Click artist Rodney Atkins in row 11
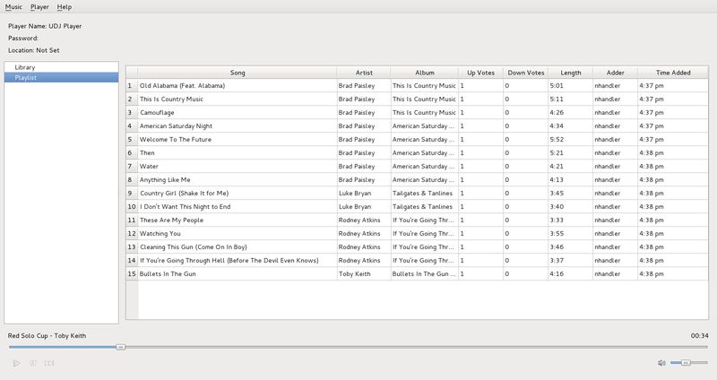This screenshot has height=380, width=717. [359, 220]
